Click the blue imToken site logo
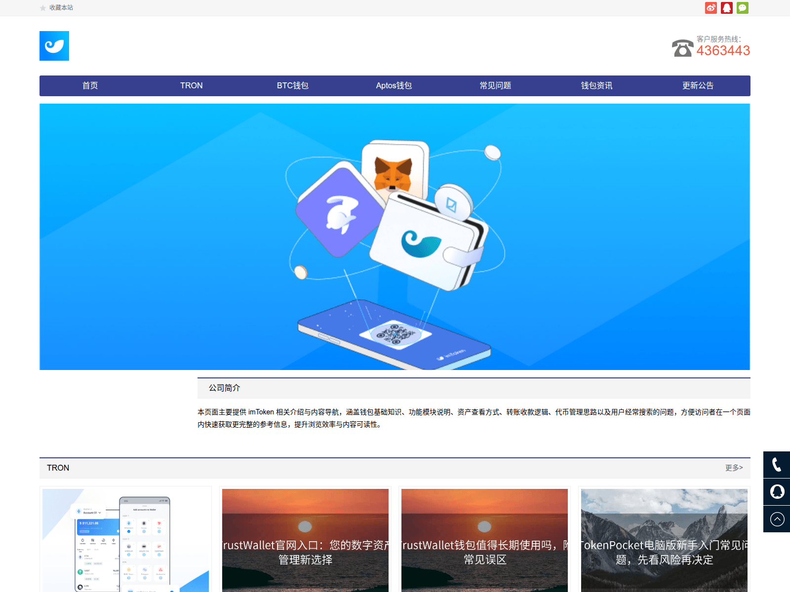The image size is (790, 592). click(x=54, y=46)
